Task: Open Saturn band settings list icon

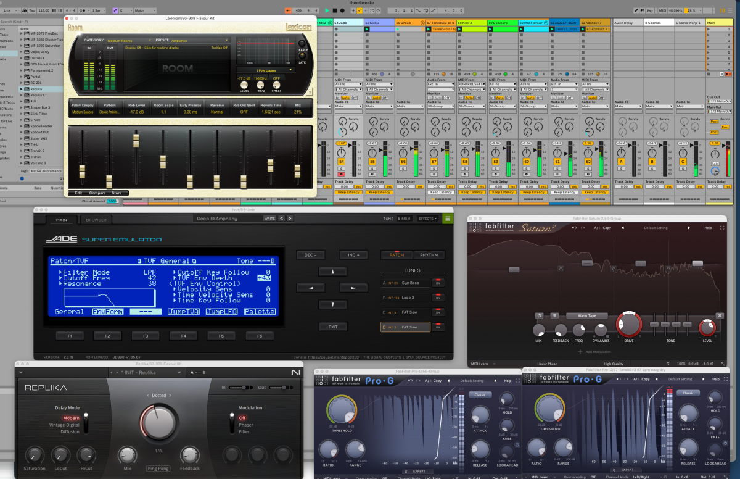Action: (x=554, y=315)
